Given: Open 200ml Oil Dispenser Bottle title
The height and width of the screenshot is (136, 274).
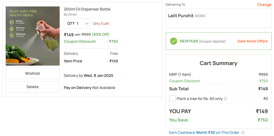Looking at the screenshot, I should (87, 9).
